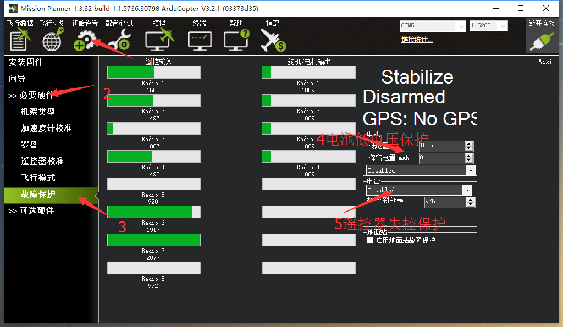Select the 初始设置 initial setup gear icon
563x327 pixels.
85,40
